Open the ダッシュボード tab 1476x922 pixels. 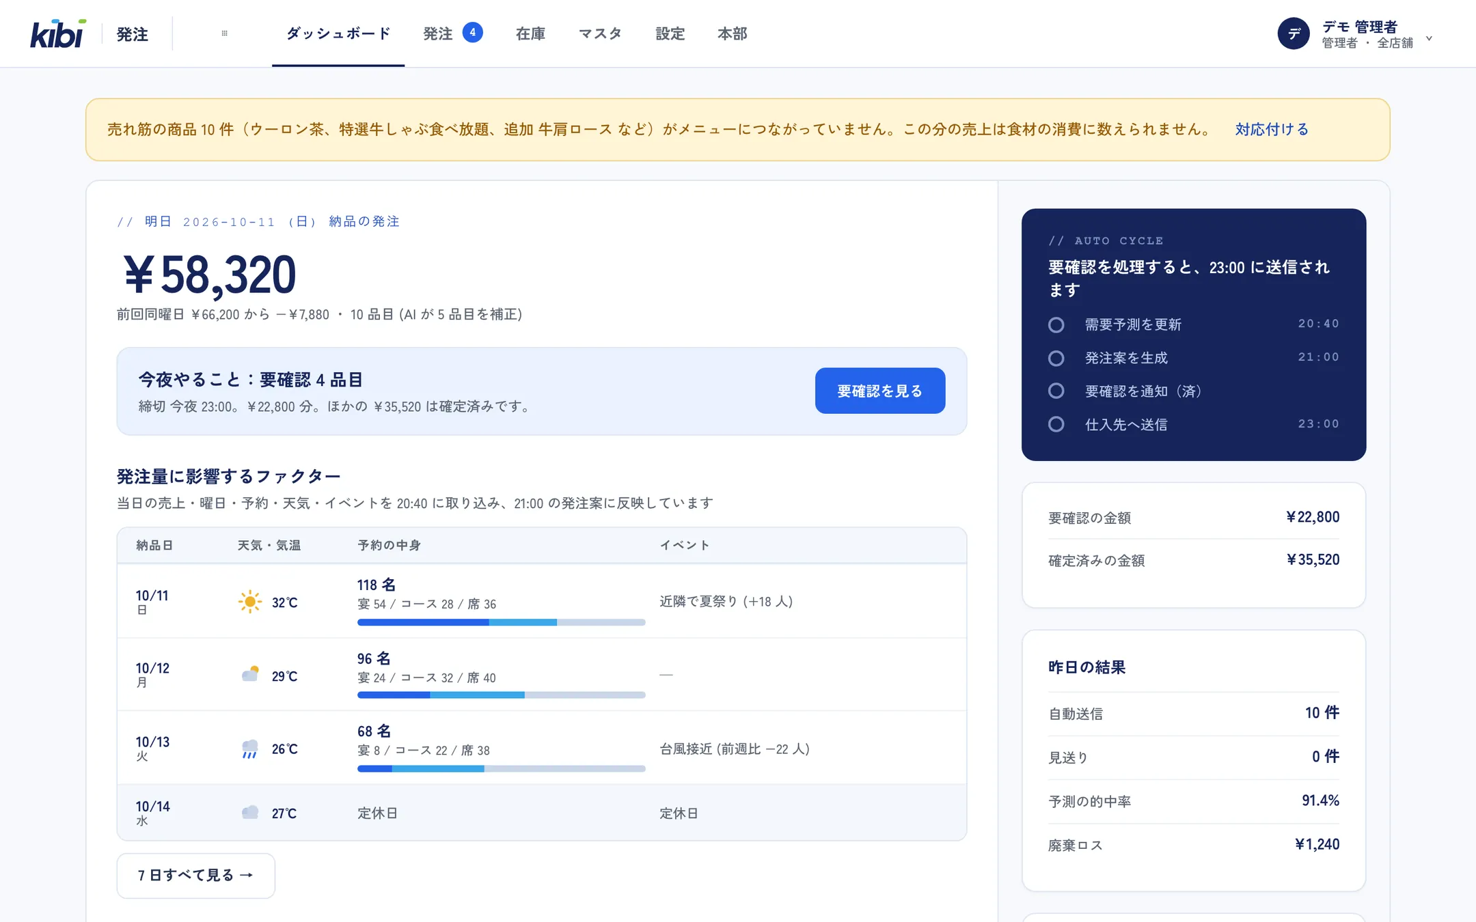tap(338, 33)
